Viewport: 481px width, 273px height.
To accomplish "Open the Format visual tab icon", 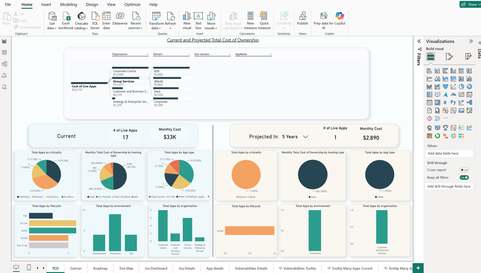I will click(x=449, y=56).
